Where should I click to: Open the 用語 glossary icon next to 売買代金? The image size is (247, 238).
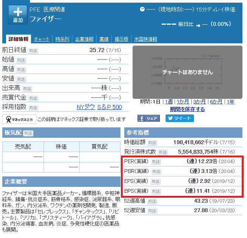point(33,98)
